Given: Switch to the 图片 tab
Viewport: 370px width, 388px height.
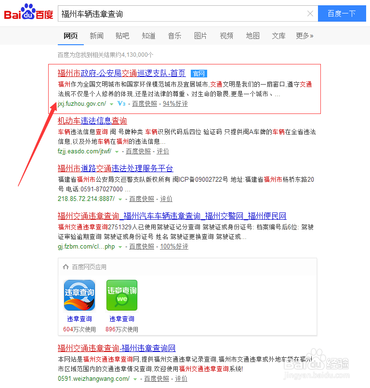Looking at the screenshot, I should point(200,36).
